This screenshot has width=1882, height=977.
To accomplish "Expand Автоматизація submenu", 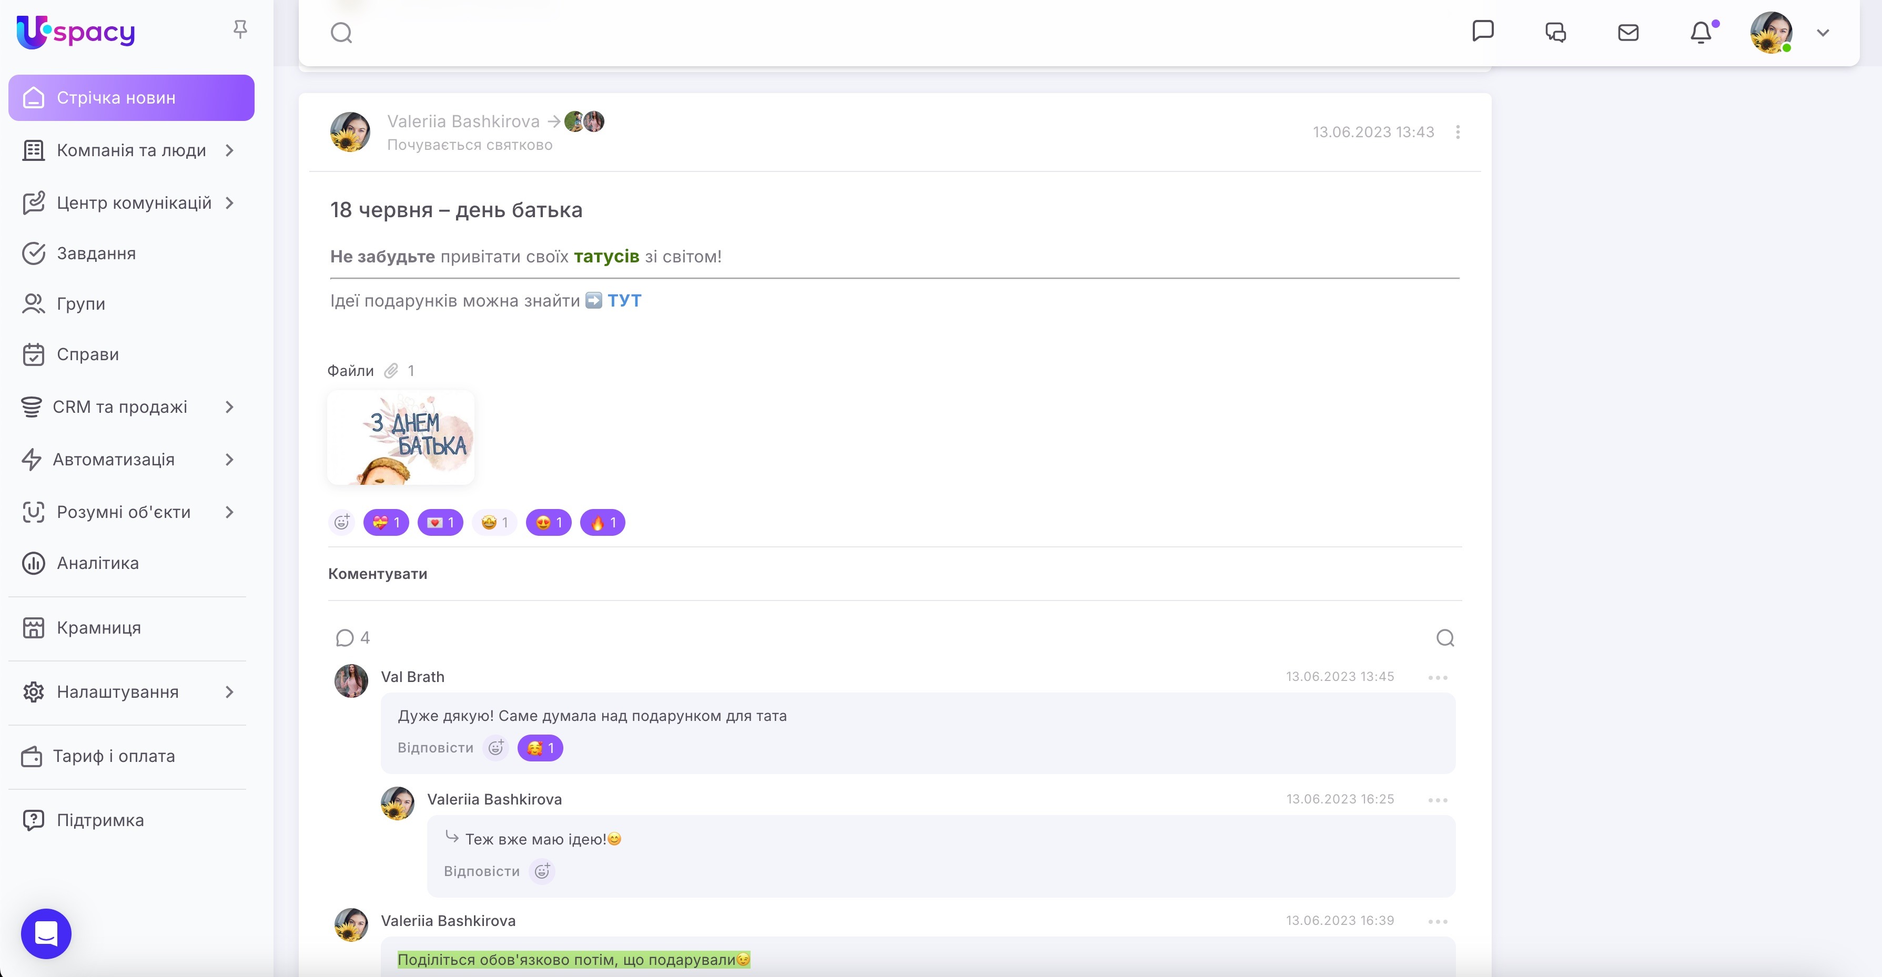I will (x=229, y=459).
